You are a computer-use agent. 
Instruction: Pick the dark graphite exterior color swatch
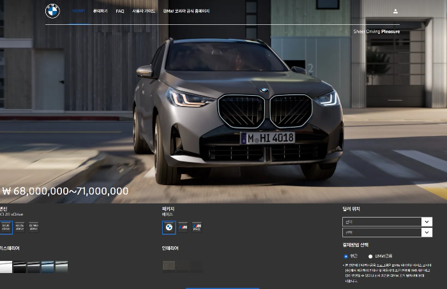[34, 267]
